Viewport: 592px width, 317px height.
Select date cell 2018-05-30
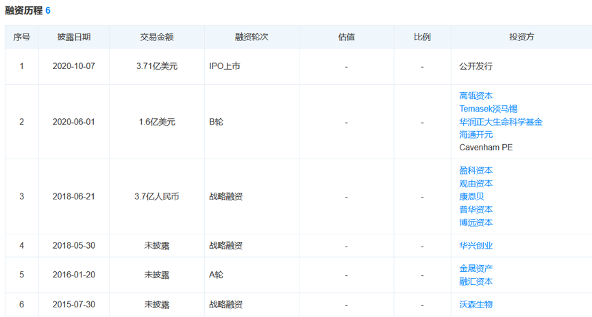(x=73, y=245)
